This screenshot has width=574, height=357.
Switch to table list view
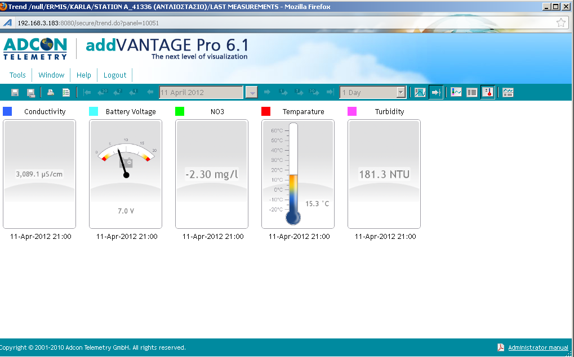[472, 92]
